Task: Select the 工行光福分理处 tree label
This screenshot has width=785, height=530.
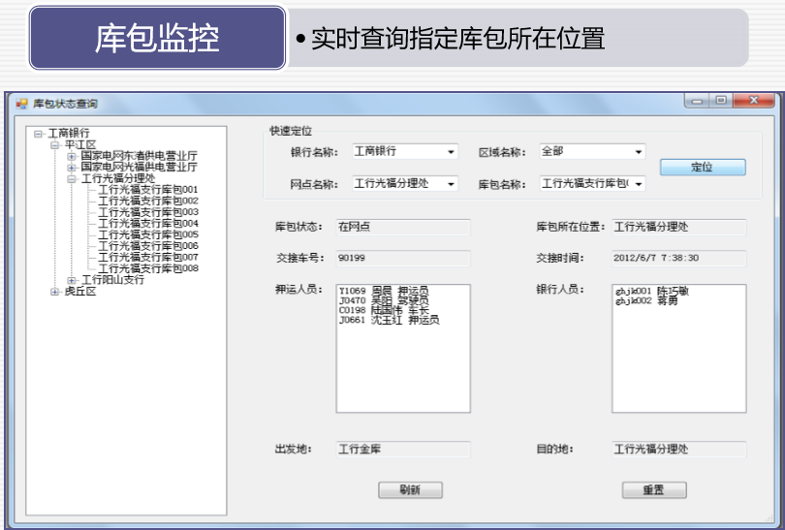Action: [x=118, y=178]
